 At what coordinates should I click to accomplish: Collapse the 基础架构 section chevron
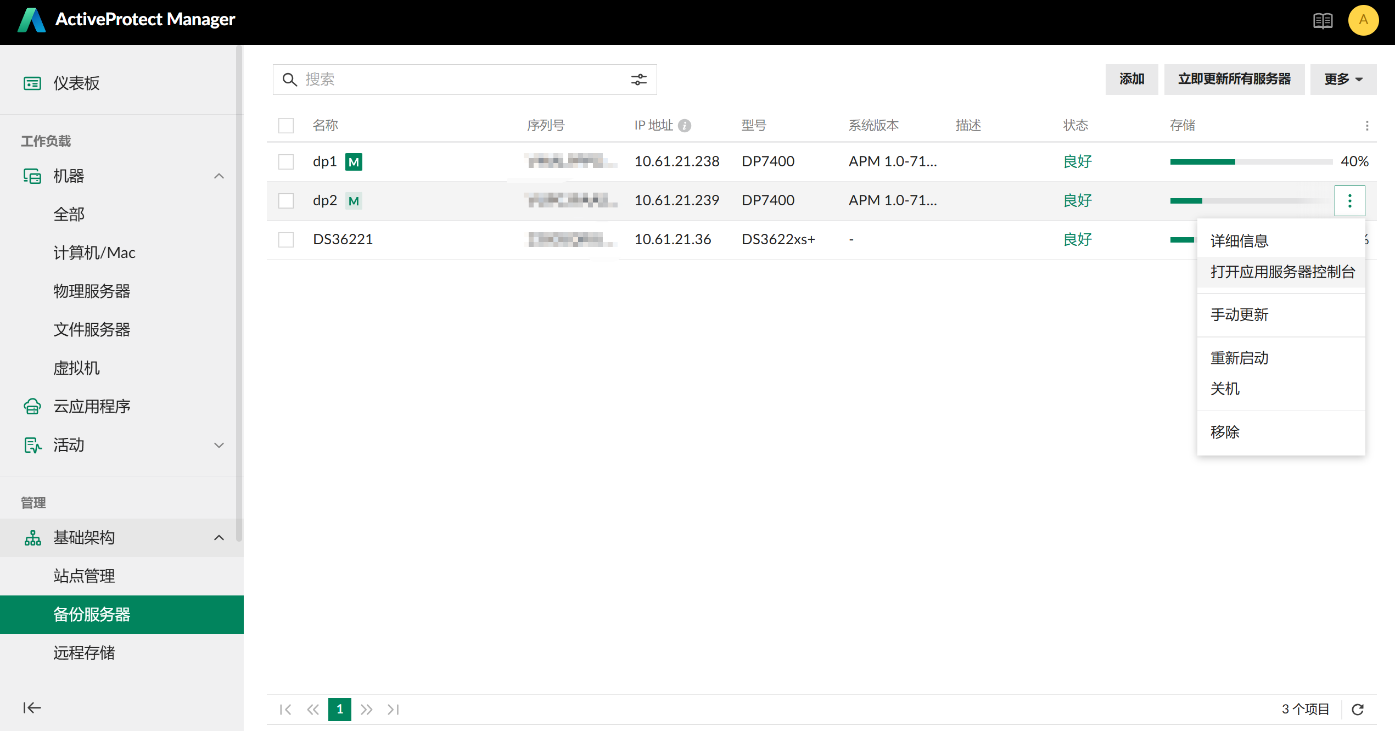click(x=219, y=538)
